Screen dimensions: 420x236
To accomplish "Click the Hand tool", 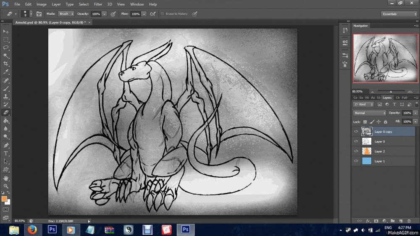I will (6, 178).
